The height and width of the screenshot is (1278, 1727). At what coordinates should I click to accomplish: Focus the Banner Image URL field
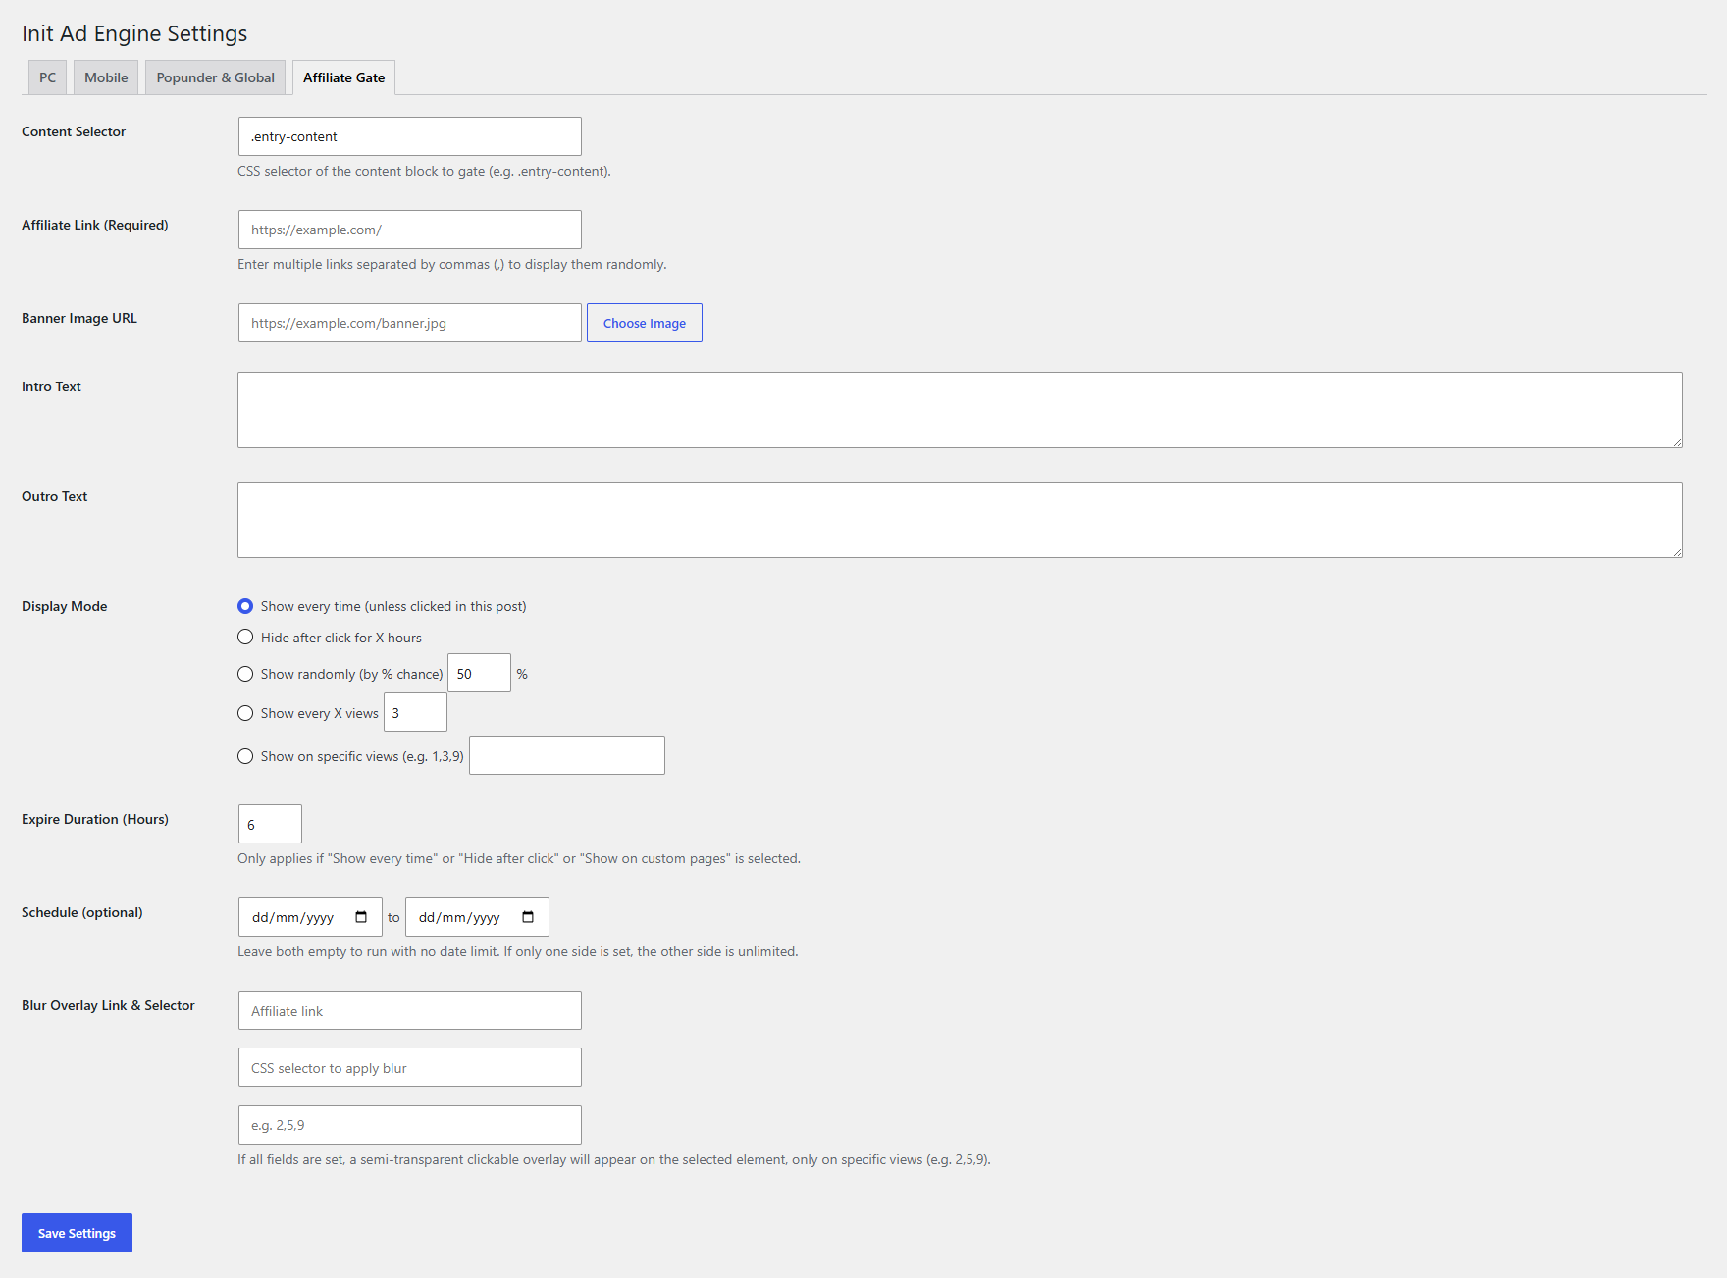tap(409, 323)
